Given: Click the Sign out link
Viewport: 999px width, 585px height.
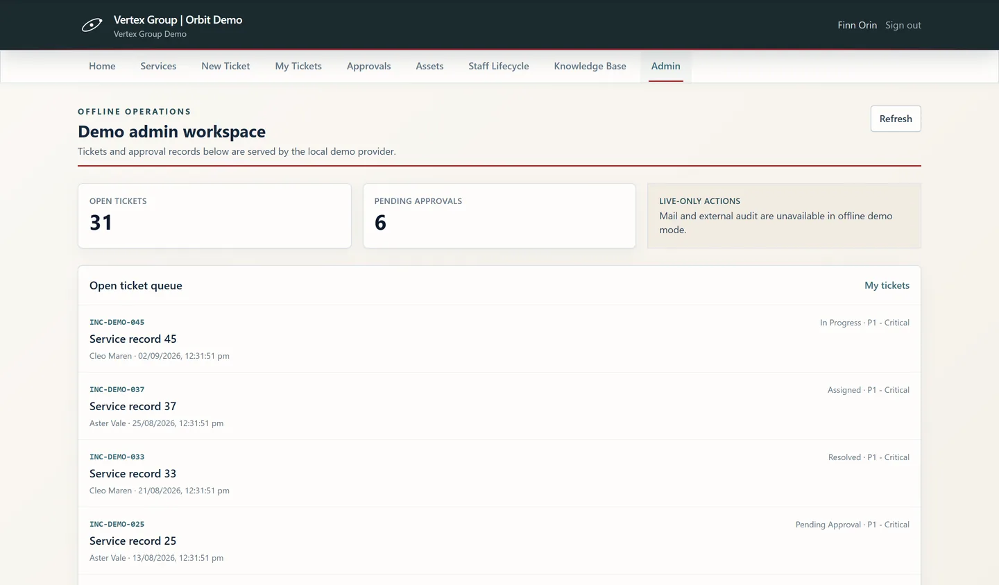Looking at the screenshot, I should 903,25.
